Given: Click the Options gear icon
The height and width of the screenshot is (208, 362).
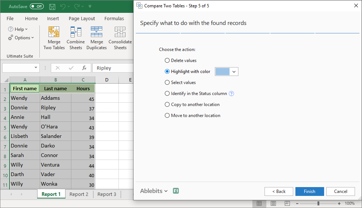Looking at the screenshot, I should pos(11,38).
